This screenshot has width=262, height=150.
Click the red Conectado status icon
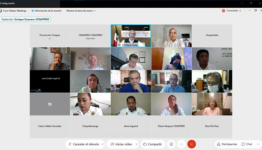(223, 11)
